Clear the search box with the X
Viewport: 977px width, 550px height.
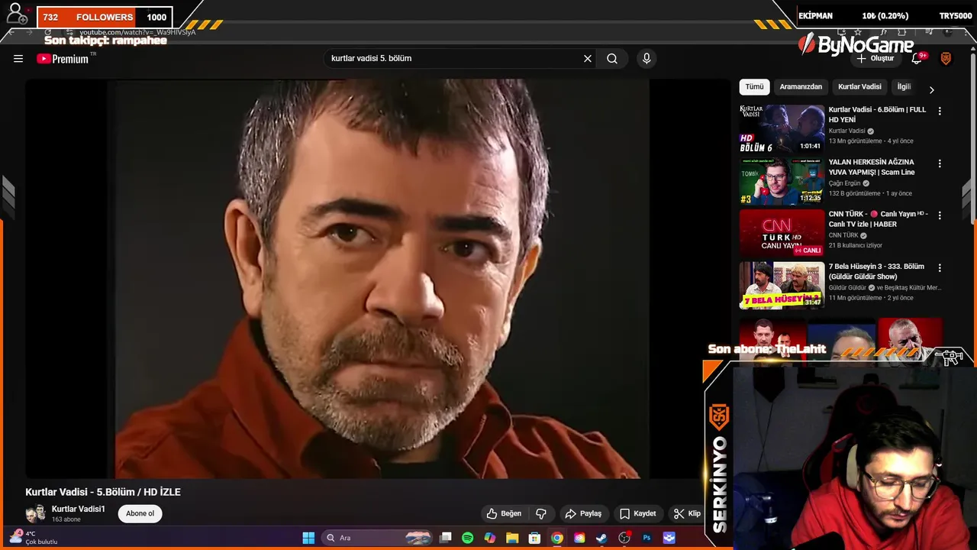pyautogui.click(x=588, y=59)
